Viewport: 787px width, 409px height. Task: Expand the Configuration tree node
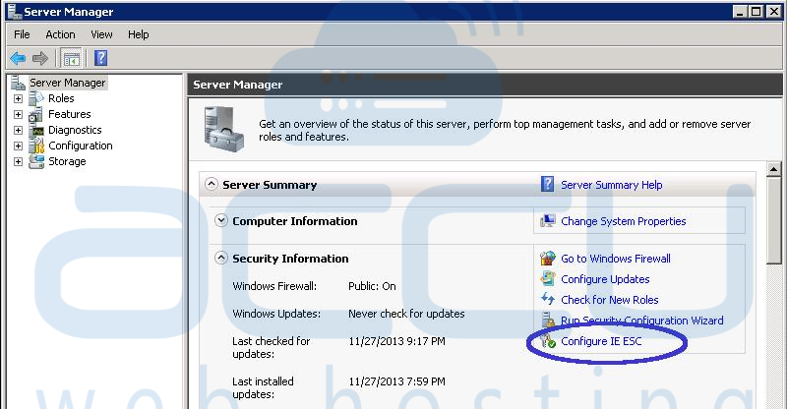(x=18, y=146)
